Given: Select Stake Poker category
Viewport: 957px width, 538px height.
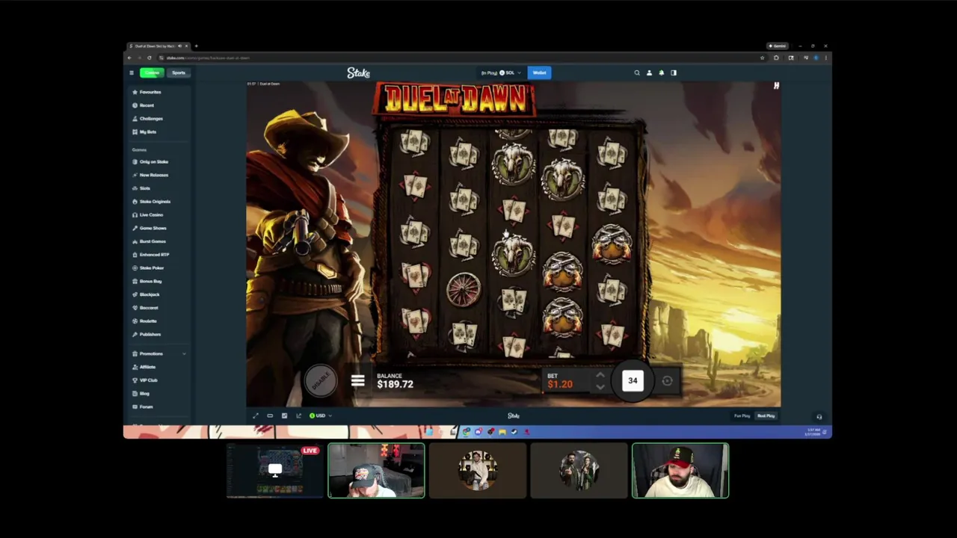Looking at the screenshot, I should [148, 268].
